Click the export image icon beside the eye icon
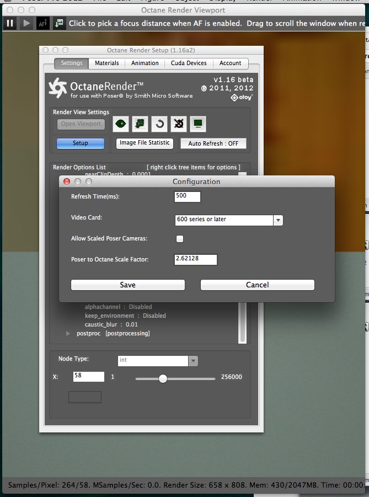 [x=140, y=124]
